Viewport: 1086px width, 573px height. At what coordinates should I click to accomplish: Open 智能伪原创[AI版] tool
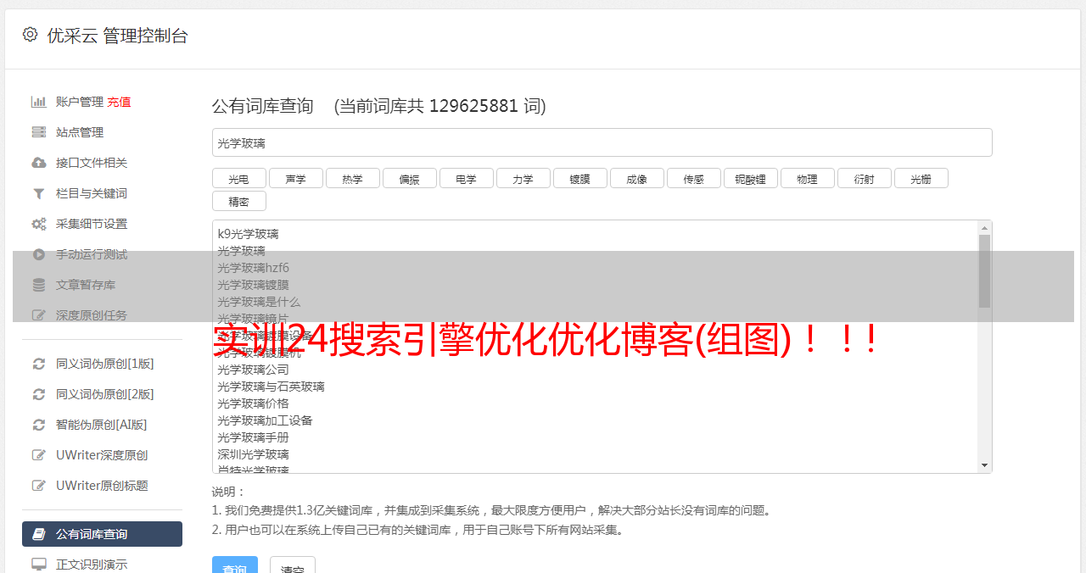[x=102, y=425]
